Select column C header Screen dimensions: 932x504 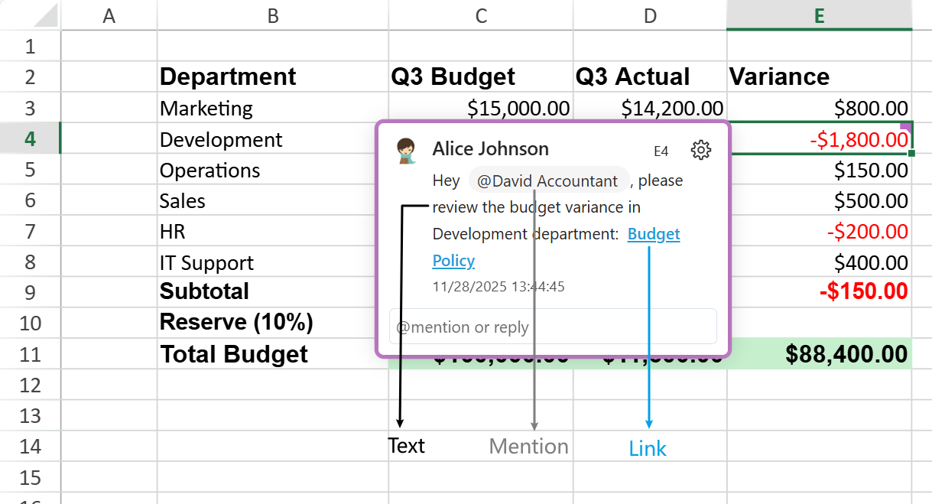coord(481,15)
